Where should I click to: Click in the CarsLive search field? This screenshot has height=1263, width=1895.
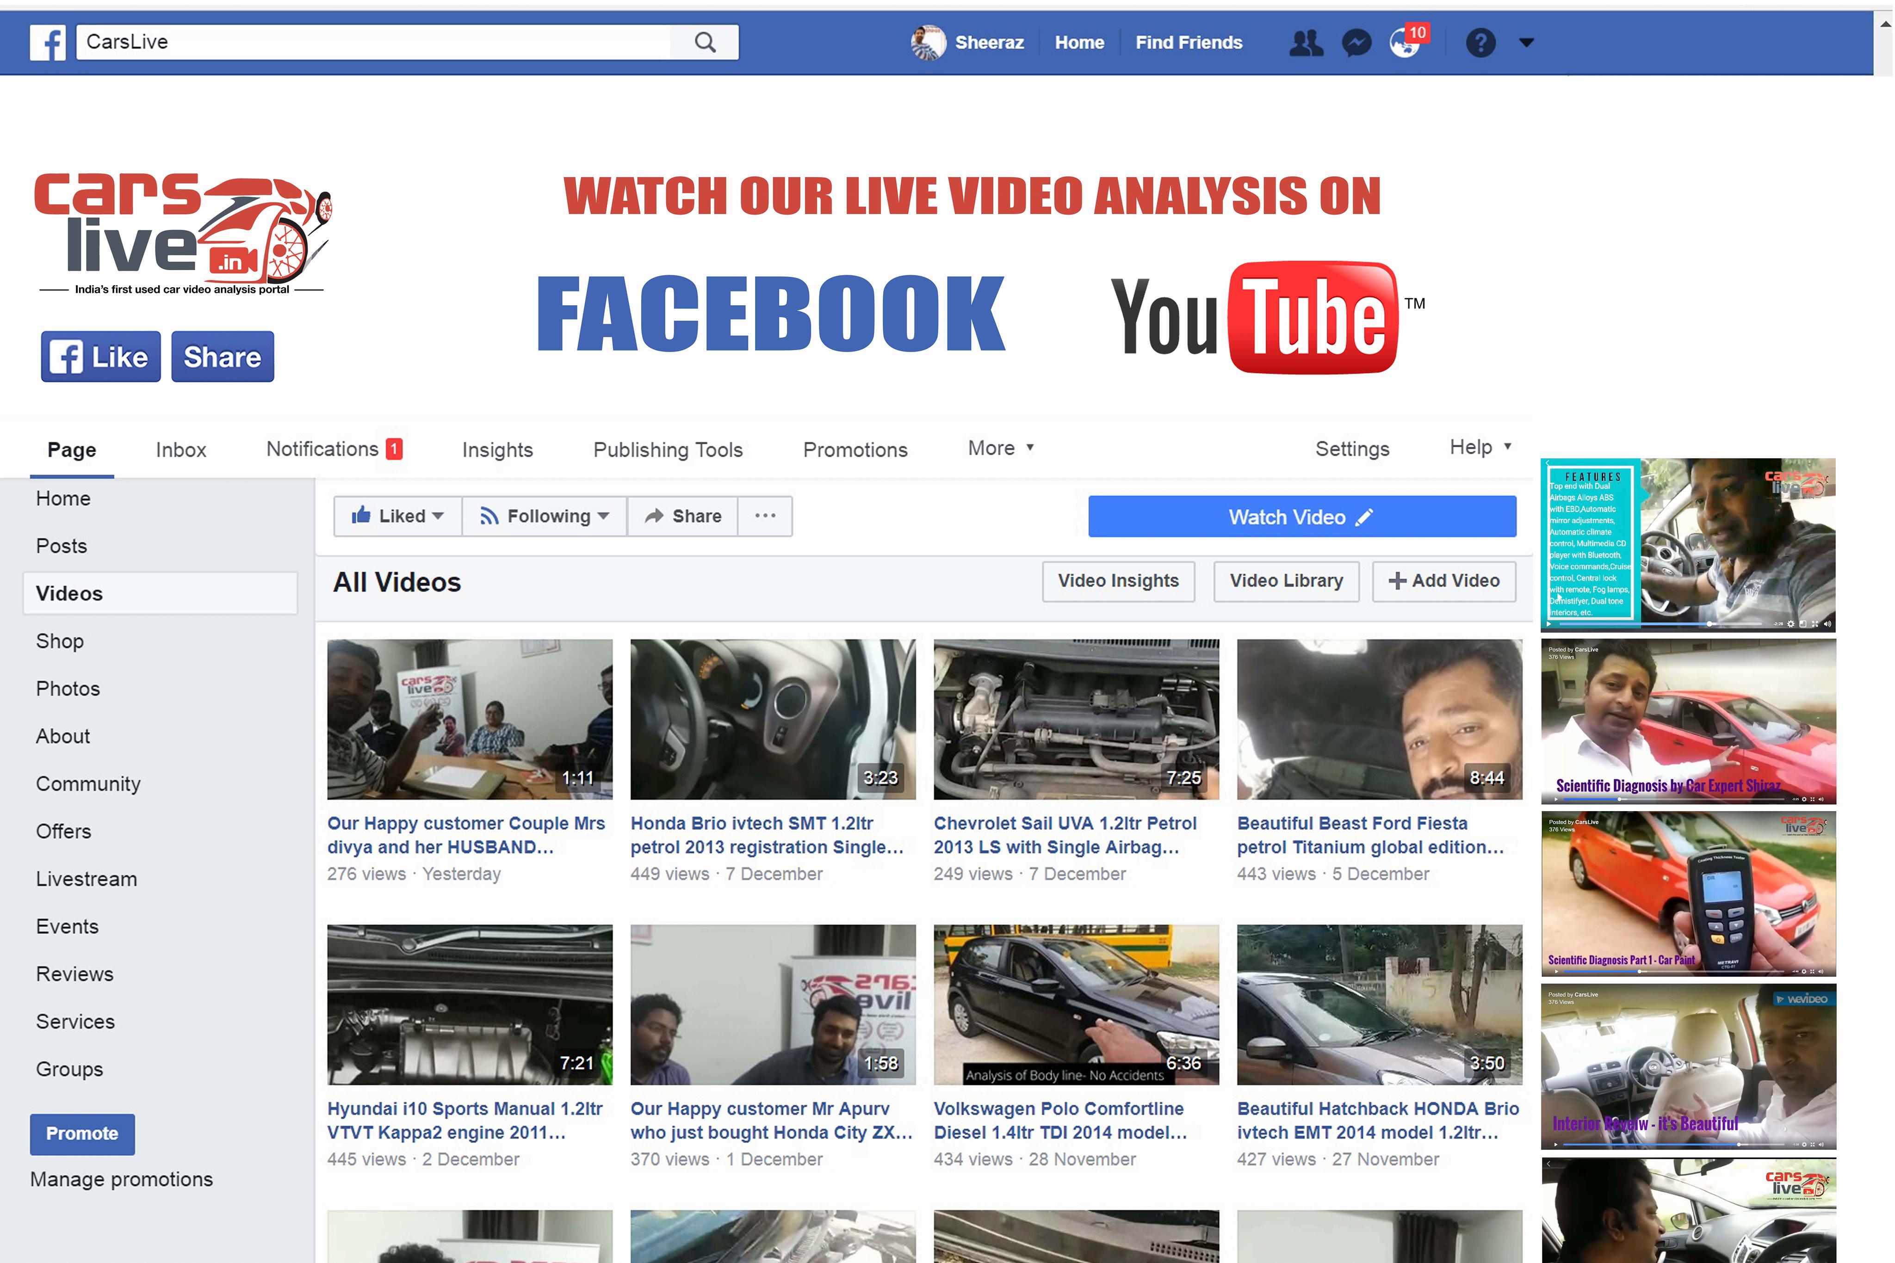pos(373,42)
